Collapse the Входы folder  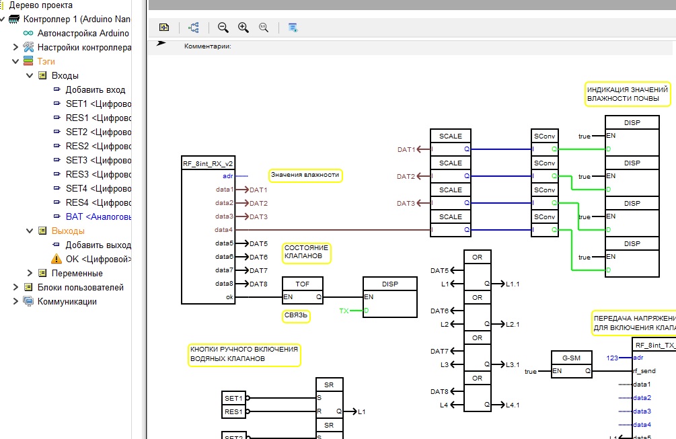30,75
